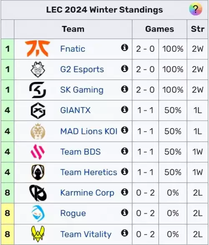
Task: Open info icon next to Team Vitality
Action: [x=125, y=233]
